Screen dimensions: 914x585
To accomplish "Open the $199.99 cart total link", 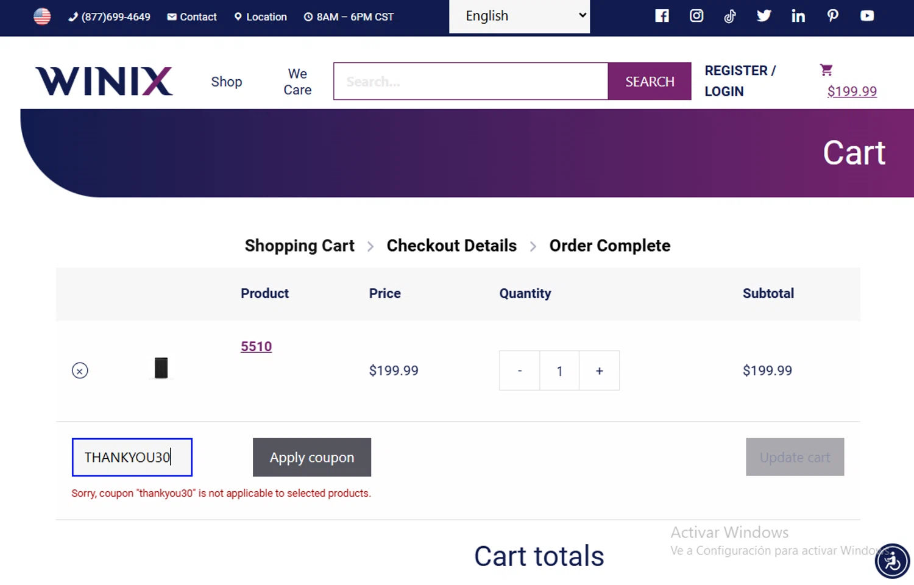I will point(852,91).
